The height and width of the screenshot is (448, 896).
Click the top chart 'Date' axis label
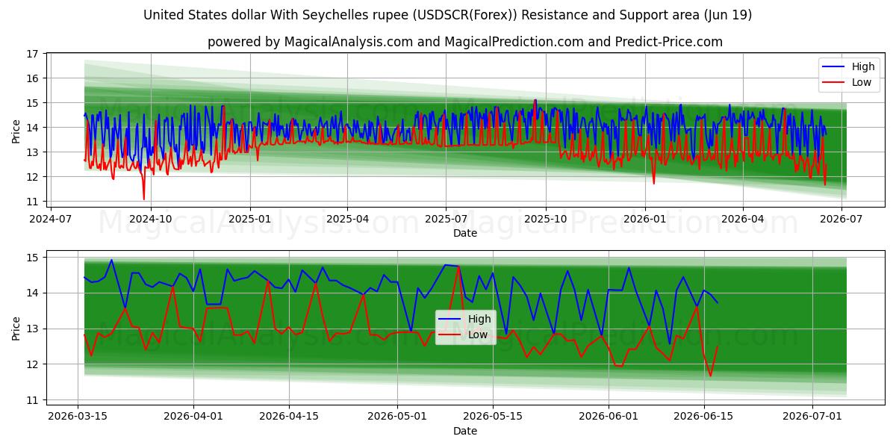[x=465, y=233]
